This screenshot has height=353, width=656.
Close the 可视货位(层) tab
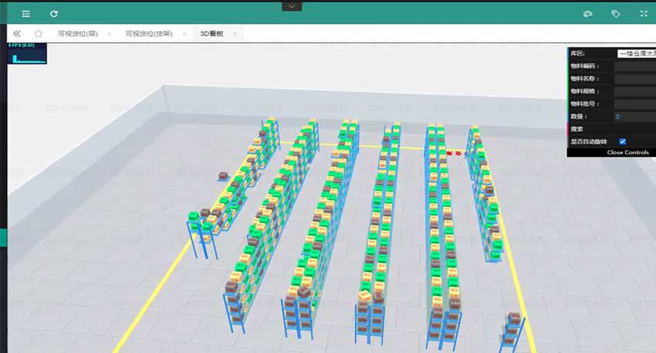[109, 34]
